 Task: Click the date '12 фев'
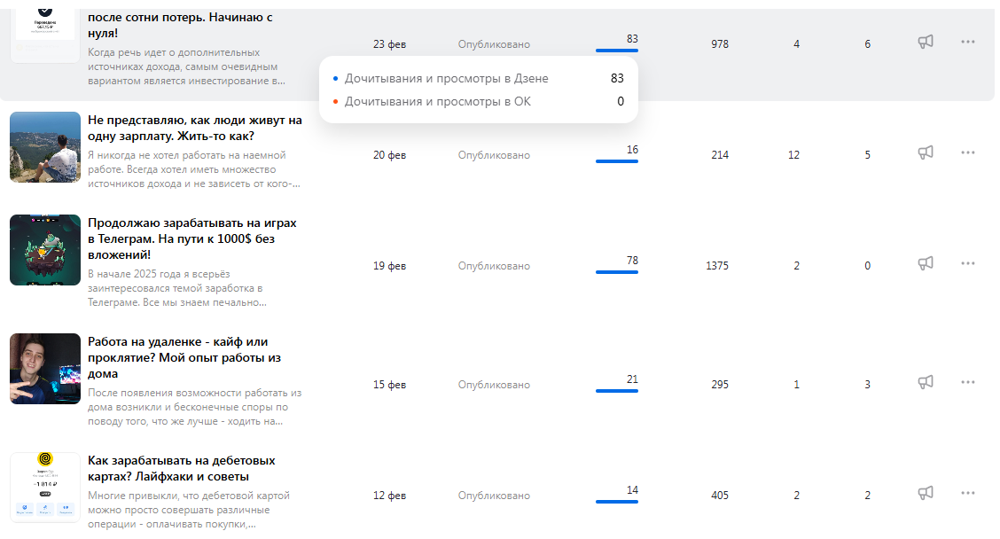point(390,496)
